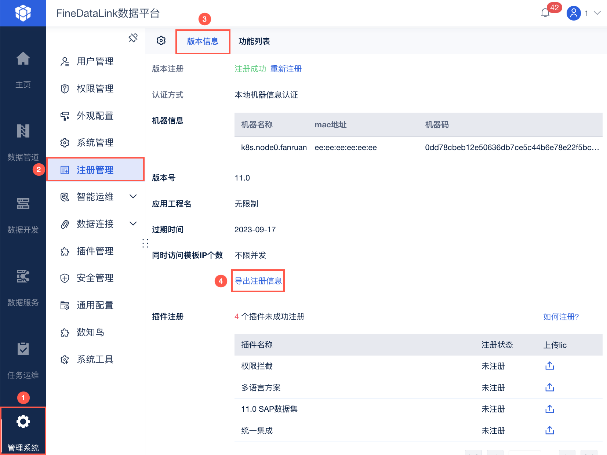Click the 用户管理 user icon
The width and height of the screenshot is (607, 455).
point(65,62)
